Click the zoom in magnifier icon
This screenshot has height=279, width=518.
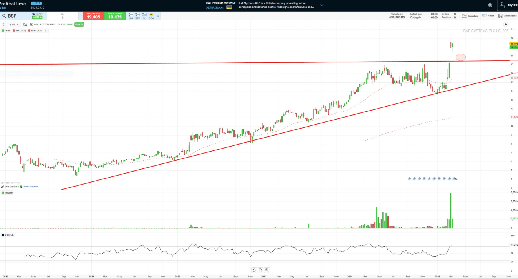point(267,270)
